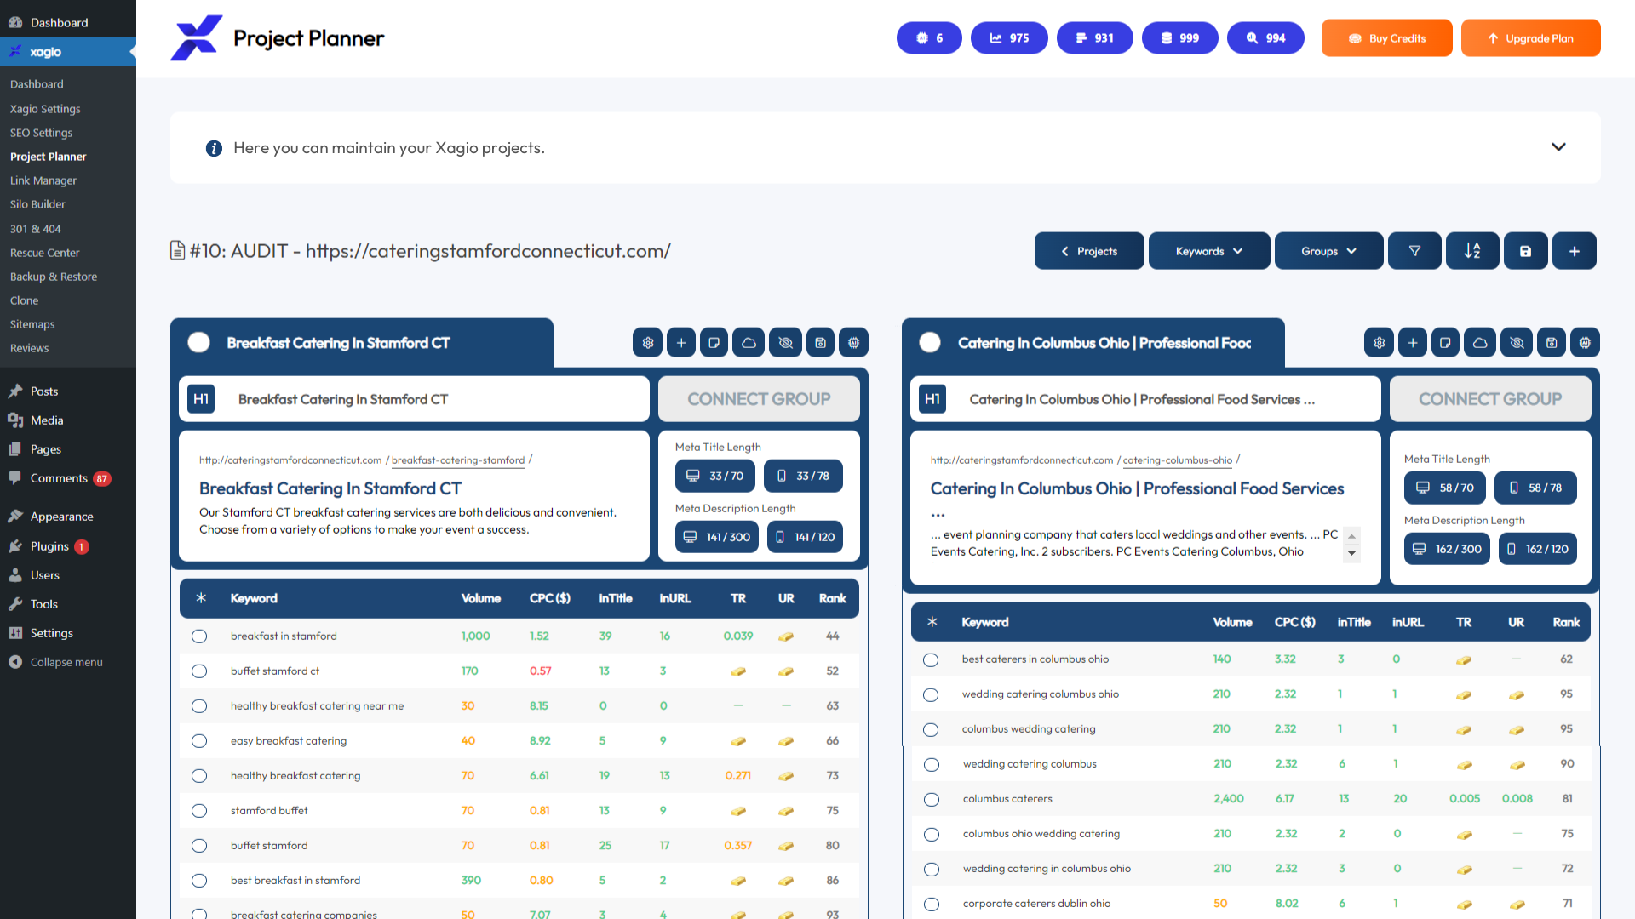Viewport: 1635px width, 919px height.
Task: Collapse the Xagio projects info banner
Action: [x=1559, y=146]
